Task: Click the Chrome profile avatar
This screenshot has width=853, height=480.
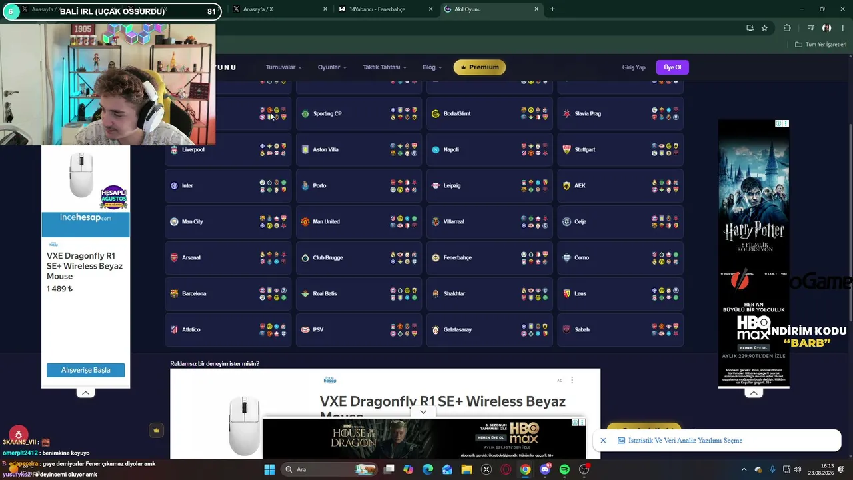Action: pos(827,28)
